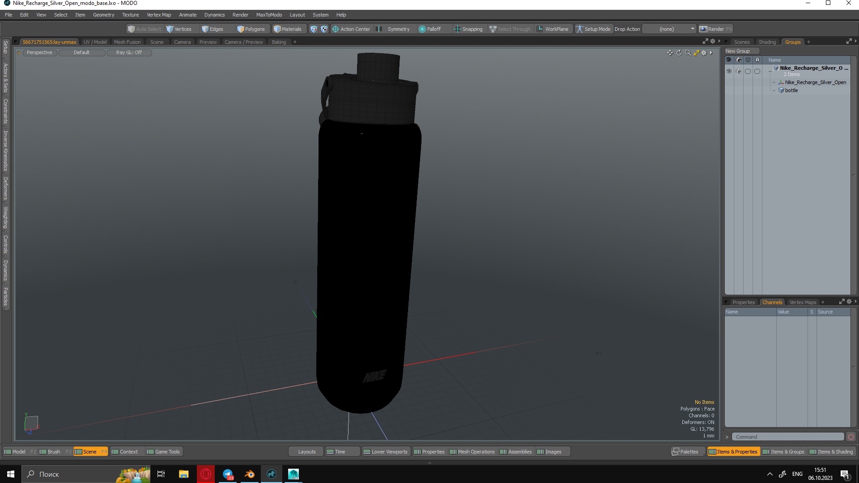Activate Polygons selection mode
Screen dimensions: 859x483
[251, 29]
